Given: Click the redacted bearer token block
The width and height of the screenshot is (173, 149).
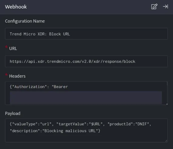Looking at the screenshot, I should click(86, 98).
